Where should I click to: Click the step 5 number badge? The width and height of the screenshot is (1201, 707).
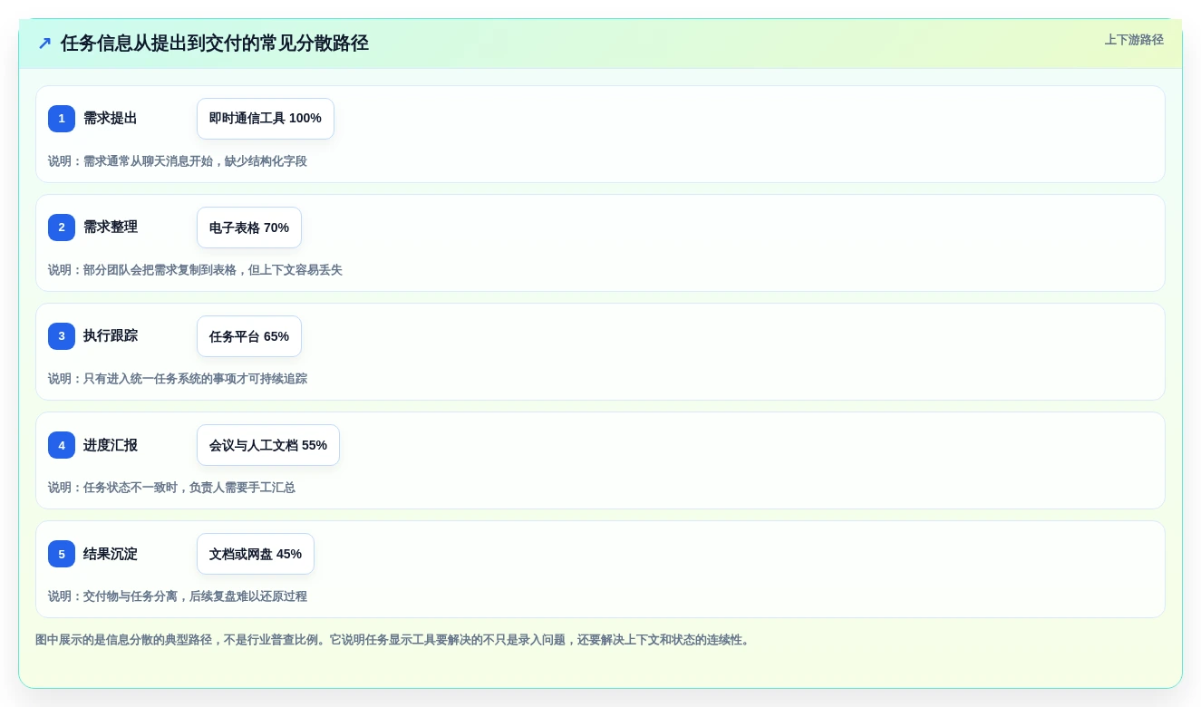[62, 554]
